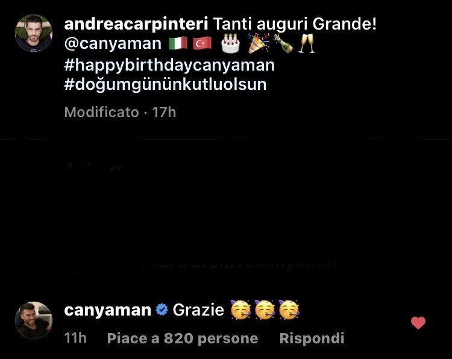This screenshot has height=359, width=452.
Task: Click Rispondi to reply to canyaman
Action: (x=312, y=338)
